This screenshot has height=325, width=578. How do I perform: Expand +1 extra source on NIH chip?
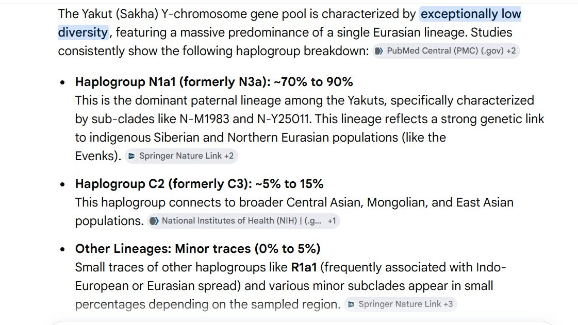[x=332, y=221]
